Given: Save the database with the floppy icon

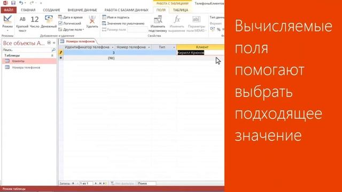Looking at the screenshot, I should (13, 3).
